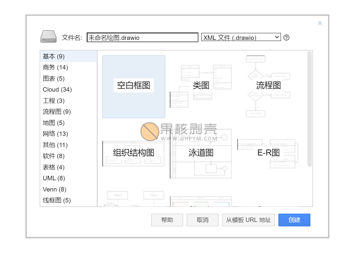Viewport: 358px width, 263px height.
Task: Select the 图表 (5) category
Action: click(69, 79)
